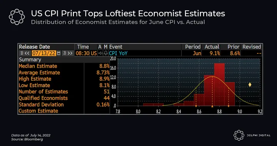The width and height of the screenshot is (277, 146).
Task: Open calendar picker beside 07/13/22
Action: coord(59,53)
